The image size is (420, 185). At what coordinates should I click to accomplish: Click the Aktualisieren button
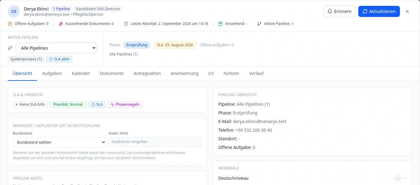[x=379, y=11]
